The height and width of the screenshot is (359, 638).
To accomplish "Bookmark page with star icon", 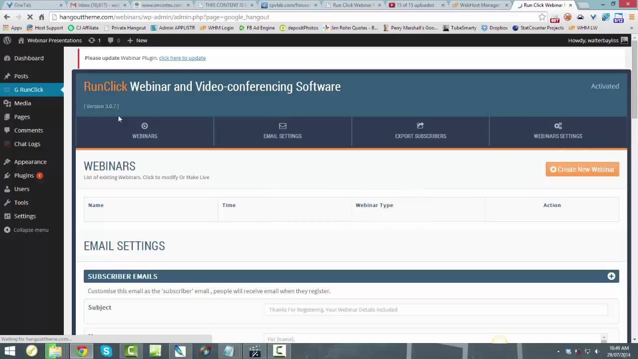I will tap(542, 17).
